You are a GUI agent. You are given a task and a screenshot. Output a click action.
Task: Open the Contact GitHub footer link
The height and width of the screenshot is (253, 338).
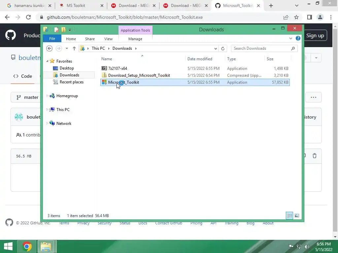pyautogui.click(x=169, y=223)
